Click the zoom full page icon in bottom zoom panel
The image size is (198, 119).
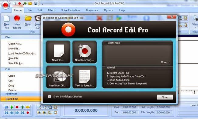[x=50, y=107]
